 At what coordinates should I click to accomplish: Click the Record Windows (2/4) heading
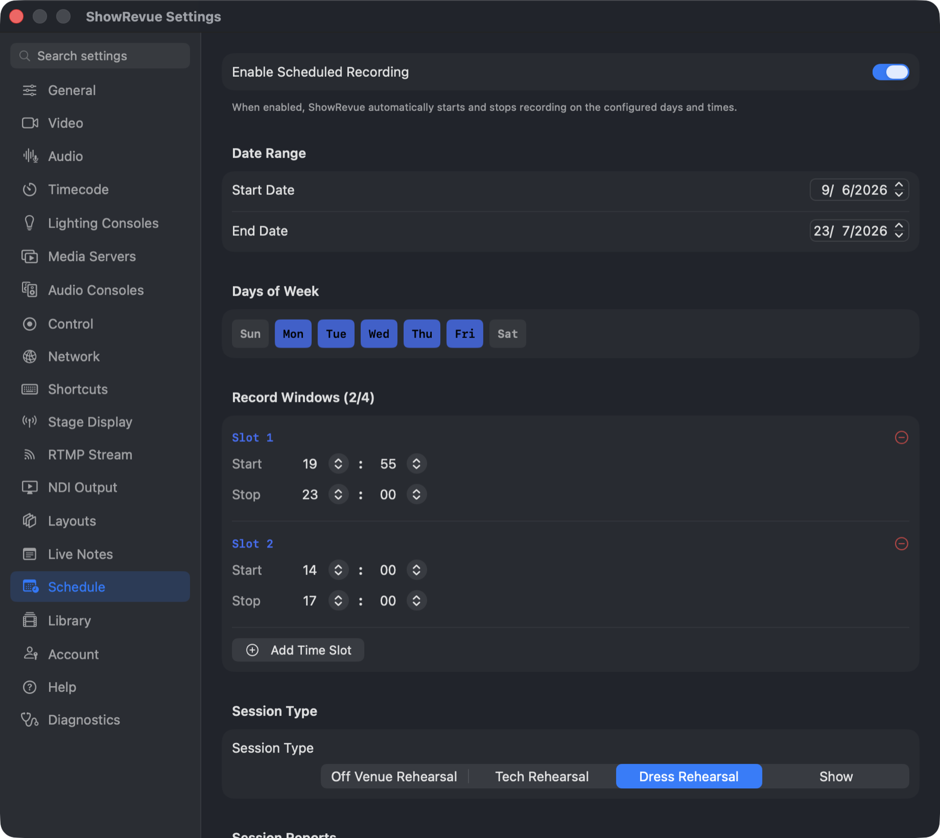coord(303,398)
